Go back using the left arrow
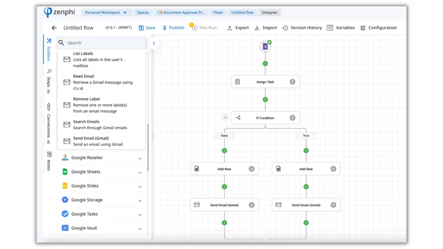This screenshot has width=443, height=249. coord(54,28)
